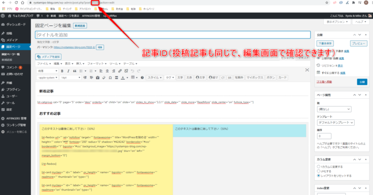Open editor keyboard shortcuts help icon
This screenshot has height=195, width=373.
click(142, 77)
